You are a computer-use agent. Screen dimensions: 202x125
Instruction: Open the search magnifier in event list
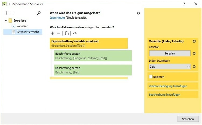click(39, 13)
